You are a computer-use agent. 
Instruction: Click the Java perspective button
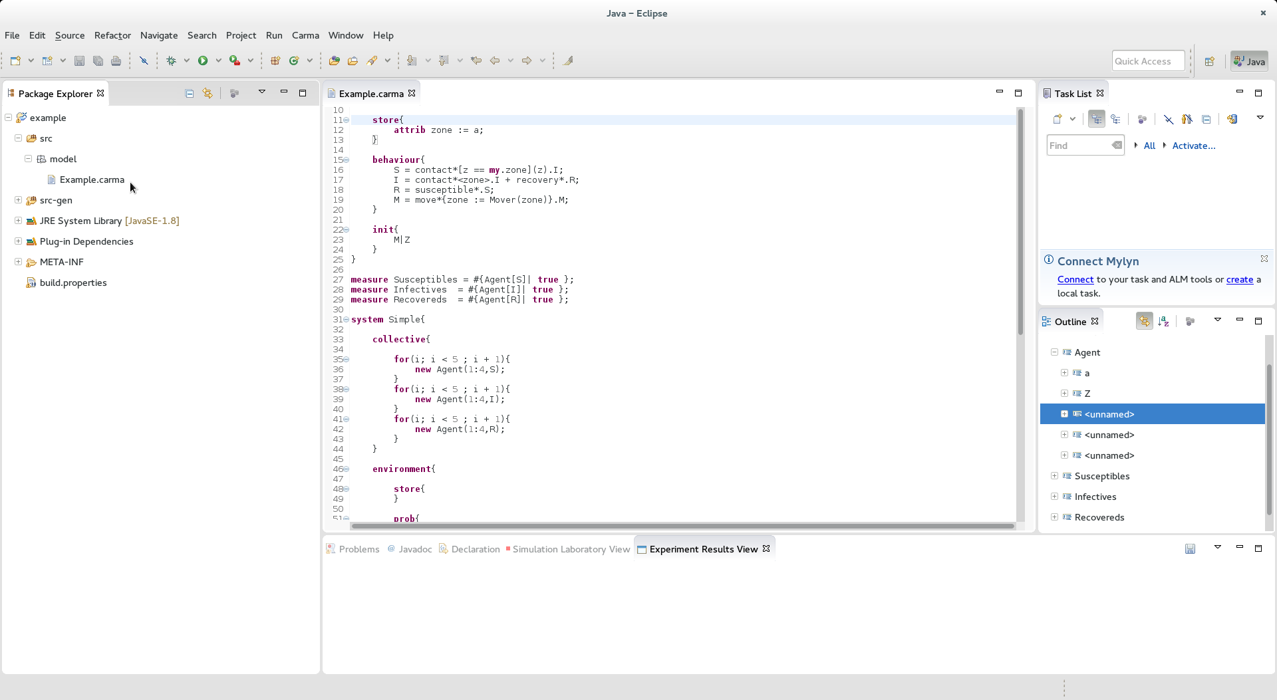click(x=1249, y=61)
